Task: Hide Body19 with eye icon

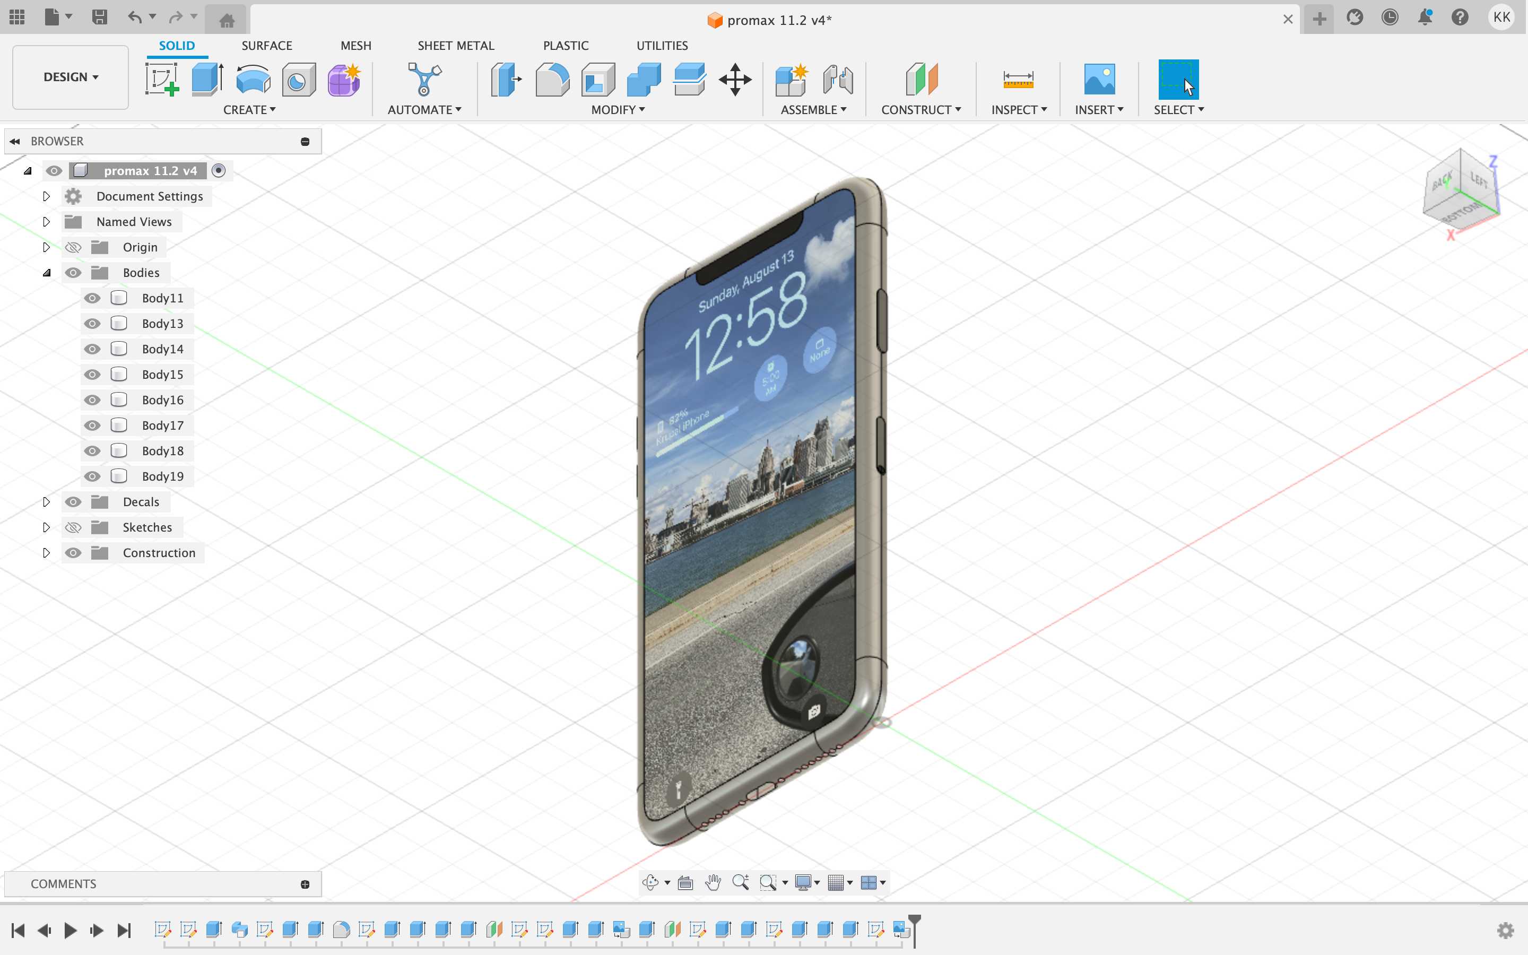Action: pos(92,476)
